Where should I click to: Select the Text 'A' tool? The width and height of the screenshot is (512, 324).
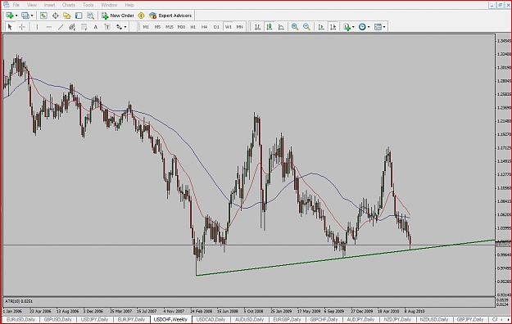click(95, 27)
